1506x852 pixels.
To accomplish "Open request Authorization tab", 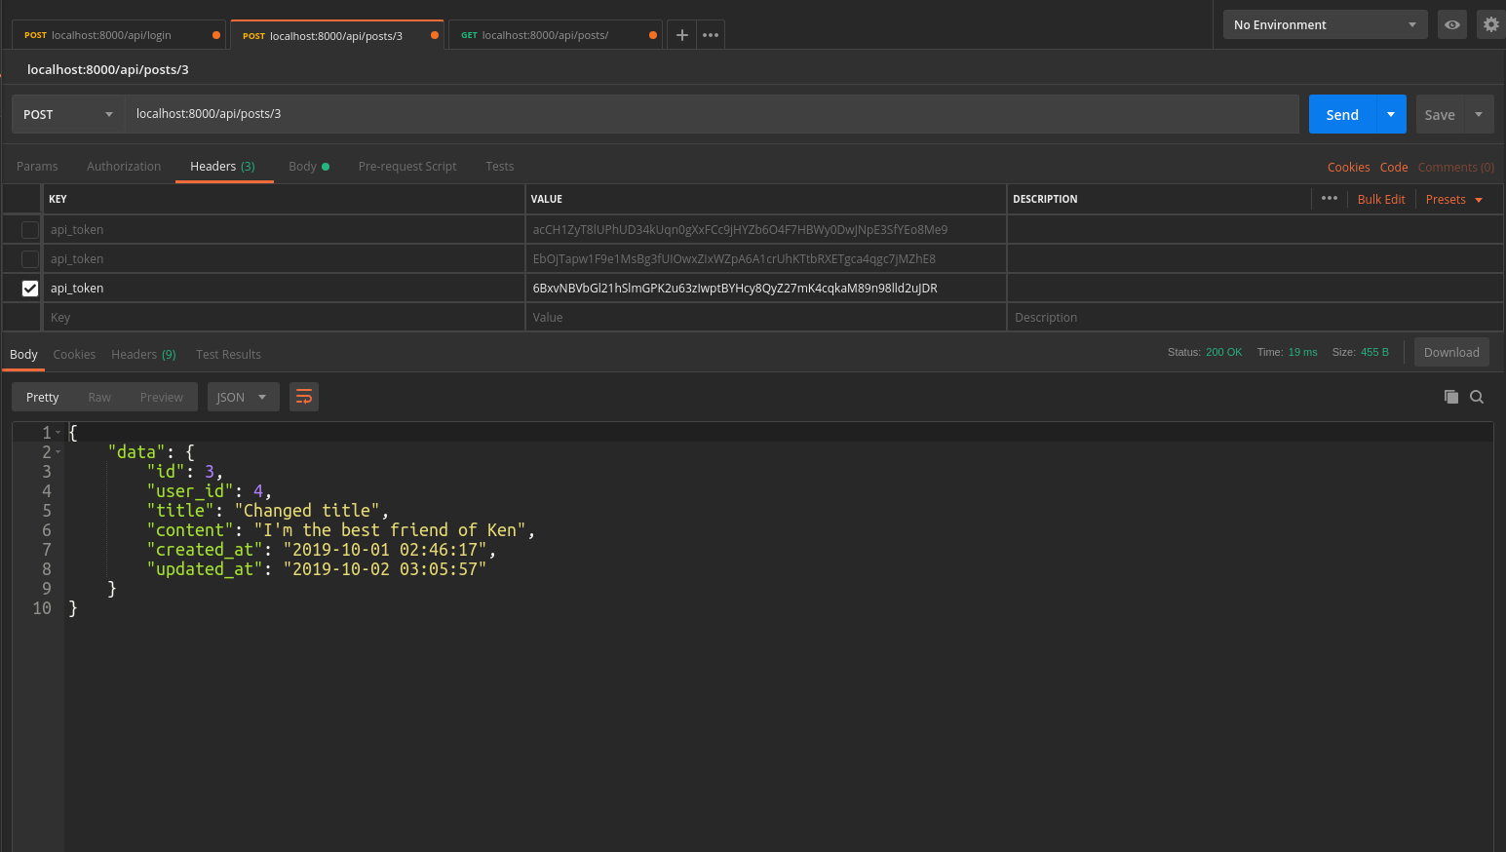I will point(124,166).
